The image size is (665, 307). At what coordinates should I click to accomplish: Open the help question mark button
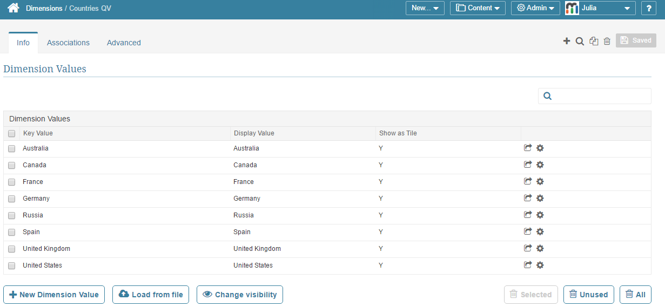click(x=648, y=8)
